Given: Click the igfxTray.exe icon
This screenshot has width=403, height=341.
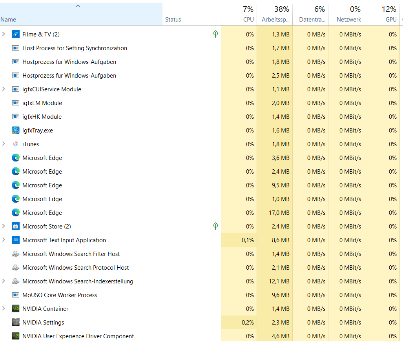Looking at the screenshot, I should (16, 131).
